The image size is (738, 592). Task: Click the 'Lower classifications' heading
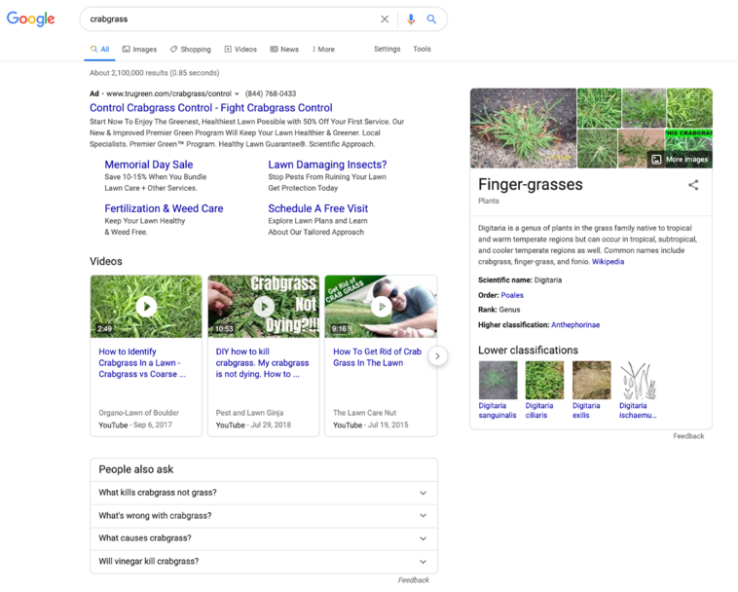click(x=528, y=351)
